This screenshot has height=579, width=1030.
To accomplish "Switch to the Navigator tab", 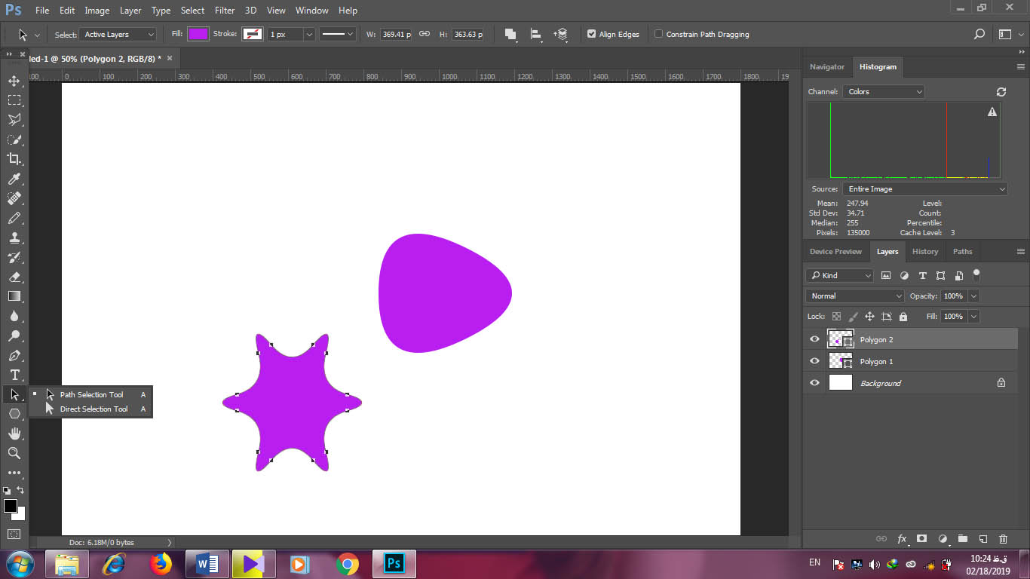I will (827, 66).
